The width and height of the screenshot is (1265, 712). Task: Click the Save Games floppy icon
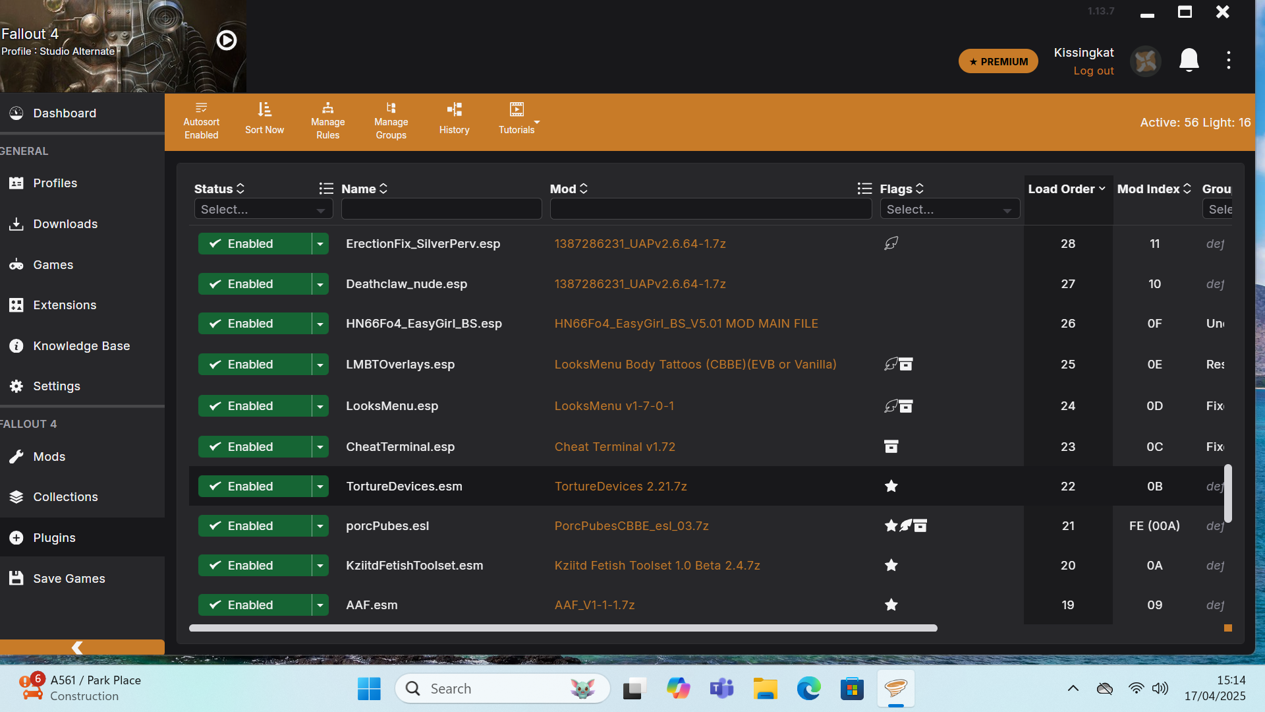tap(16, 578)
